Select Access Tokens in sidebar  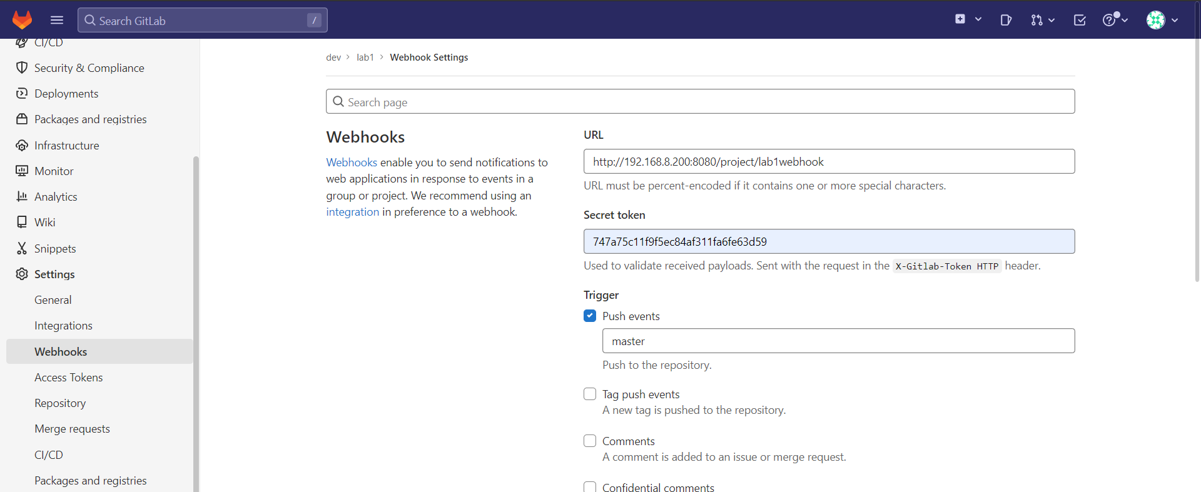[68, 378]
